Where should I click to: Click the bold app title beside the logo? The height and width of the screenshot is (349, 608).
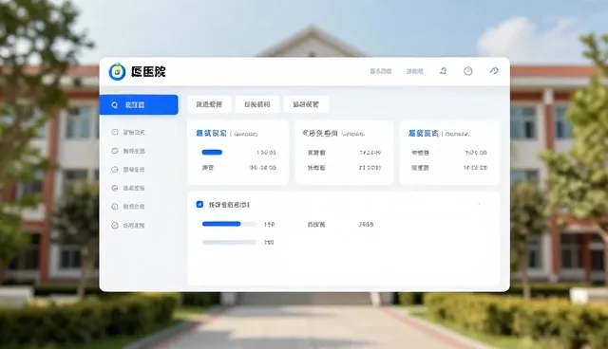[x=148, y=71]
